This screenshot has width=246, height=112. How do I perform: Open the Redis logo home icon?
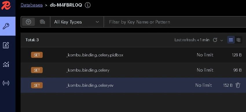pyautogui.click(x=6, y=5)
